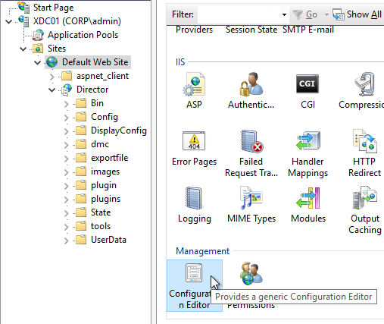Expand the exportfile folder
Viewport: 384px width, 324px height.
pyautogui.click(x=66, y=159)
